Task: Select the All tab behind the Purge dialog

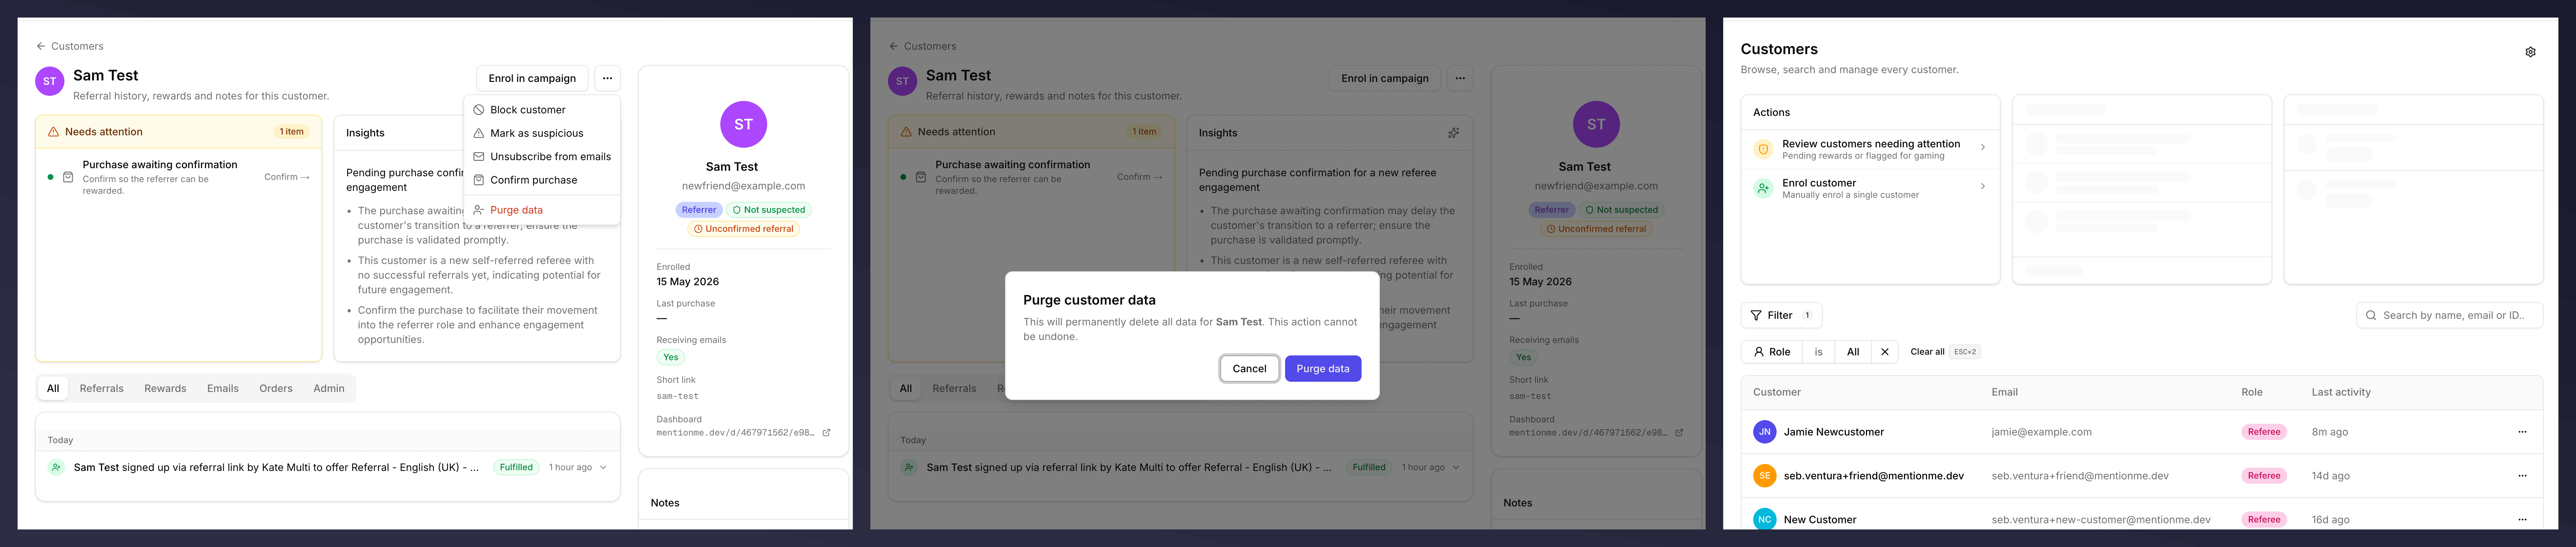Action: (906, 388)
